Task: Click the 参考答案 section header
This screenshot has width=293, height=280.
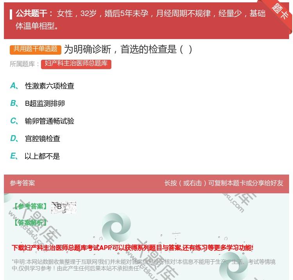Action: [x=22, y=183]
